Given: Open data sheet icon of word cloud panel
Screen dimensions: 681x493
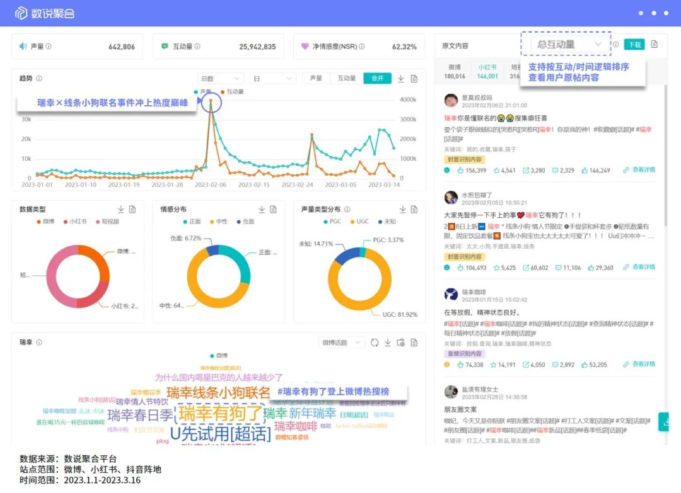Looking at the screenshot, I should coord(414,343).
